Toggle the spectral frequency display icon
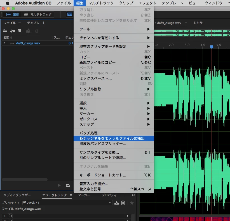Viewport: 230px width, 221px height. [x=69, y=14]
